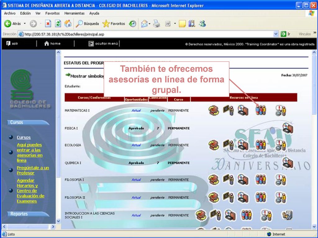The image size is (318, 238).
Task: Click Mostrar simbología green arrow
Action: (x=68, y=75)
